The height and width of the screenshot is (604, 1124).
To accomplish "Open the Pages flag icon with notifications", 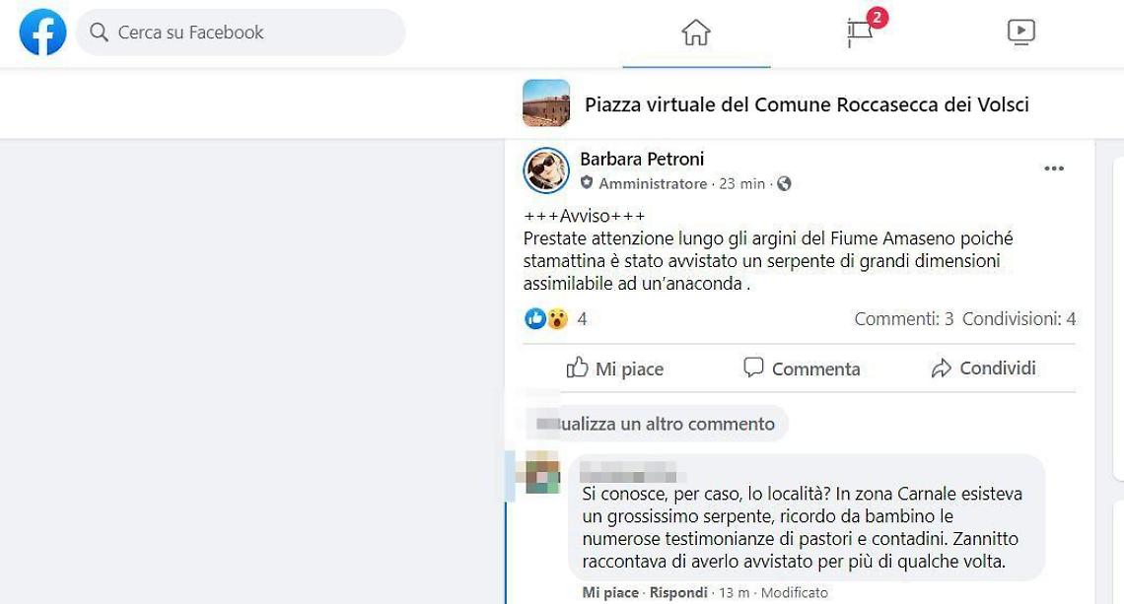I will 860,33.
